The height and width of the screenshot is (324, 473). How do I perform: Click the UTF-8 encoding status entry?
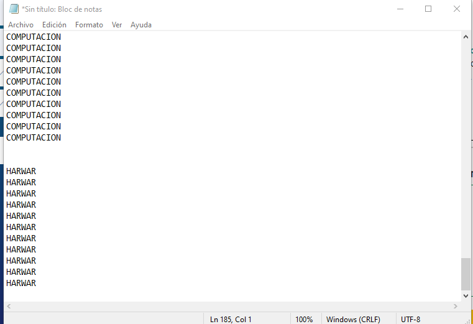click(x=410, y=319)
